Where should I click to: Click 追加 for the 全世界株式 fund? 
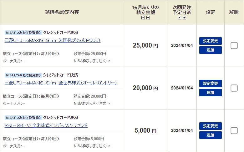210,93
